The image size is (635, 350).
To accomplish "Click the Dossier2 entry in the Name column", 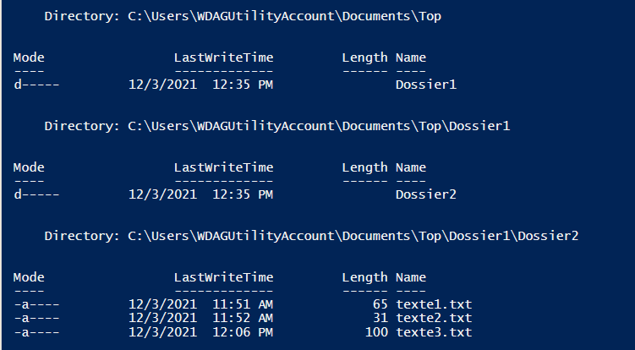I will coord(425,194).
